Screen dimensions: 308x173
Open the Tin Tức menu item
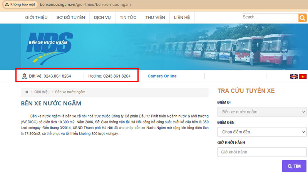[128, 18]
